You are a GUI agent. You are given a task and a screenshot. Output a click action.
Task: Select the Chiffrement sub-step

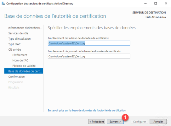pos(20,55)
